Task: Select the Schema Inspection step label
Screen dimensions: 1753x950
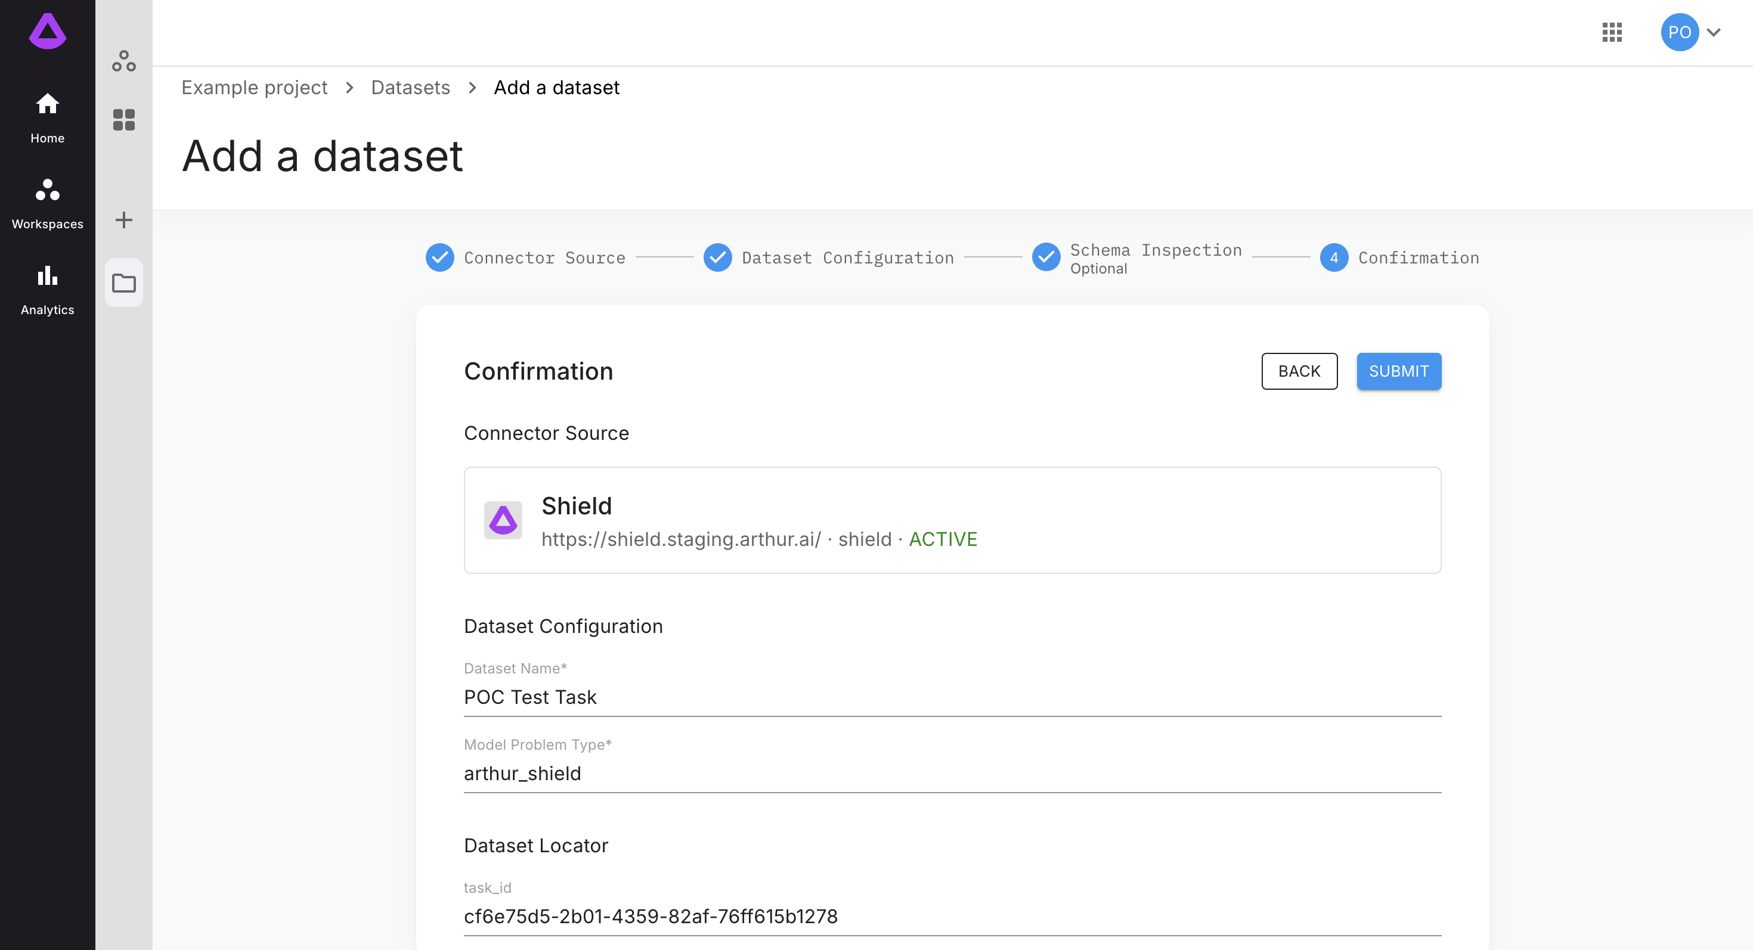Action: click(1156, 250)
